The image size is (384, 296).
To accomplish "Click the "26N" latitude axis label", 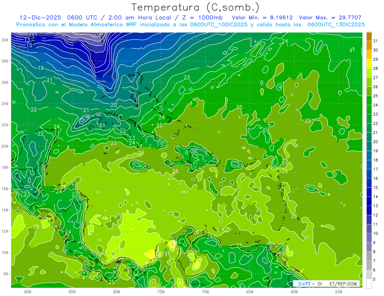I will coord(5,82).
